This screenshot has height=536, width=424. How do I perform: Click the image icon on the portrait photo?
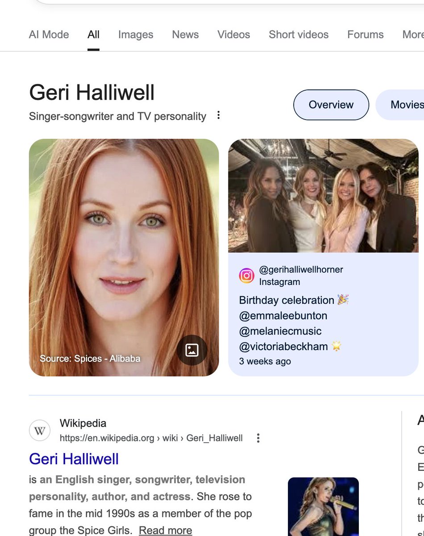click(x=191, y=350)
